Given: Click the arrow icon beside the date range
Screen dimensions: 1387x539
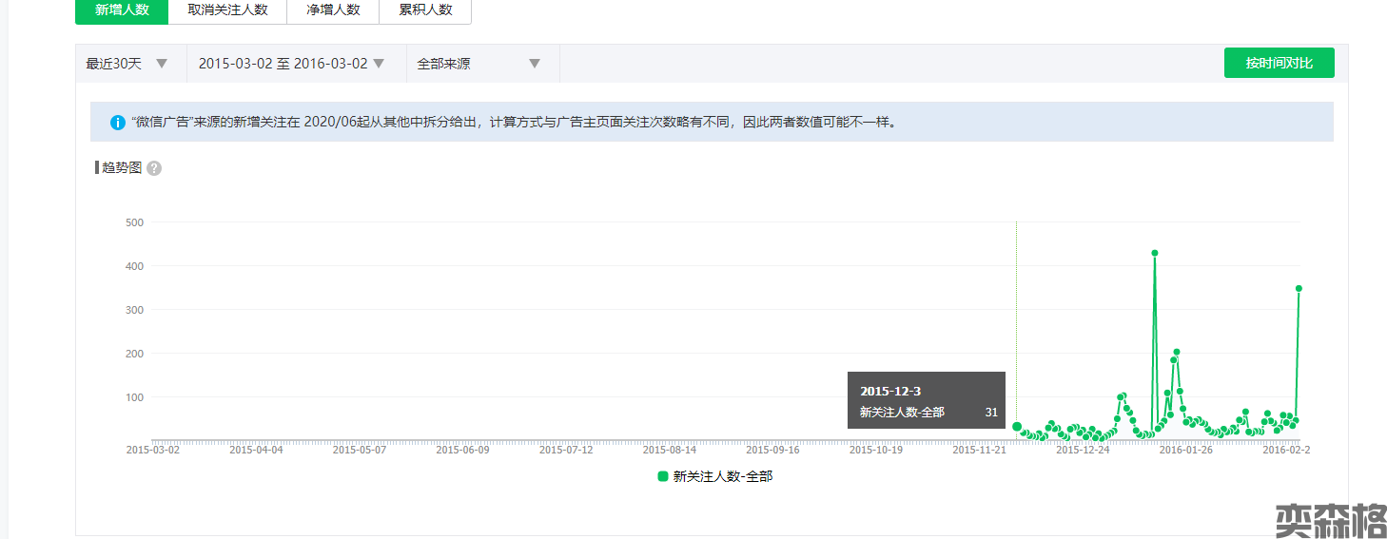Looking at the screenshot, I should pyautogui.click(x=379, y=64).
